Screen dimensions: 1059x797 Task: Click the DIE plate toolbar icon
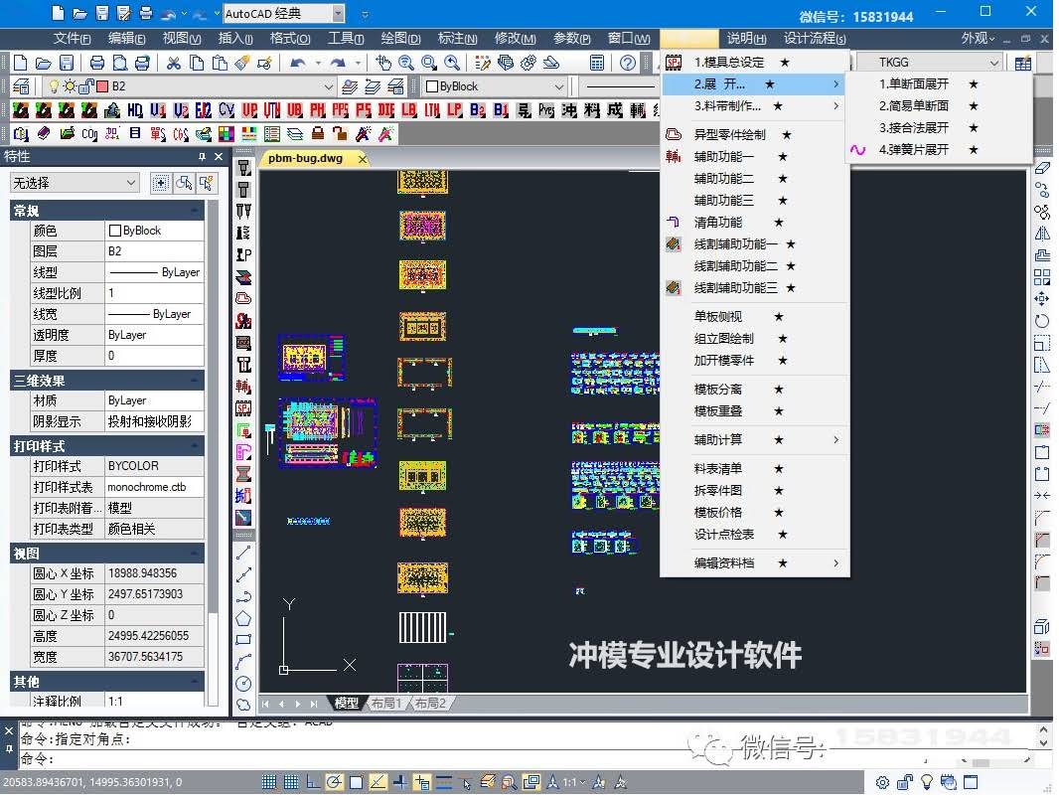pyautogui.click(x=386, y=110)
